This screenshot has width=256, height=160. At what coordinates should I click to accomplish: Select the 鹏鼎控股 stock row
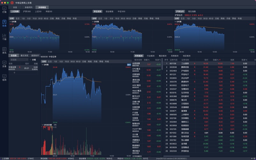210,67
